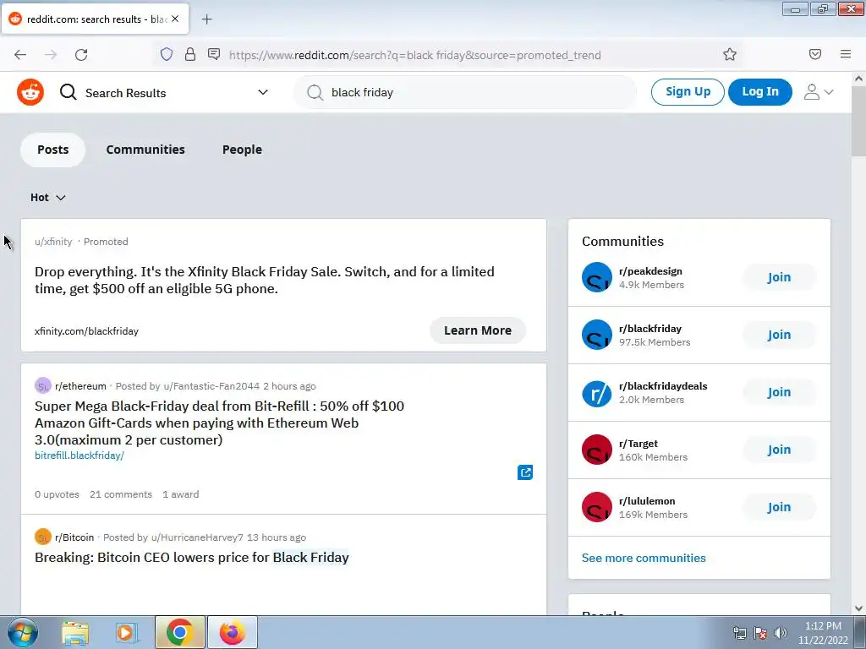This screenshot has width=866, height=649.
Task: Click the page vertical scrollbar thumb
Action: point(858,121)
